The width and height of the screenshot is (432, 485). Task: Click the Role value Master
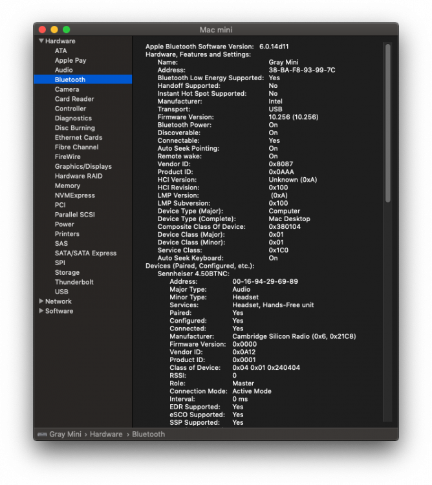243,383
